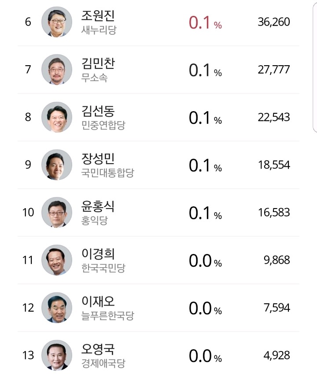Tap 오영국 candidate profile photo
317x377 pixels.
(x=57, y=355)
